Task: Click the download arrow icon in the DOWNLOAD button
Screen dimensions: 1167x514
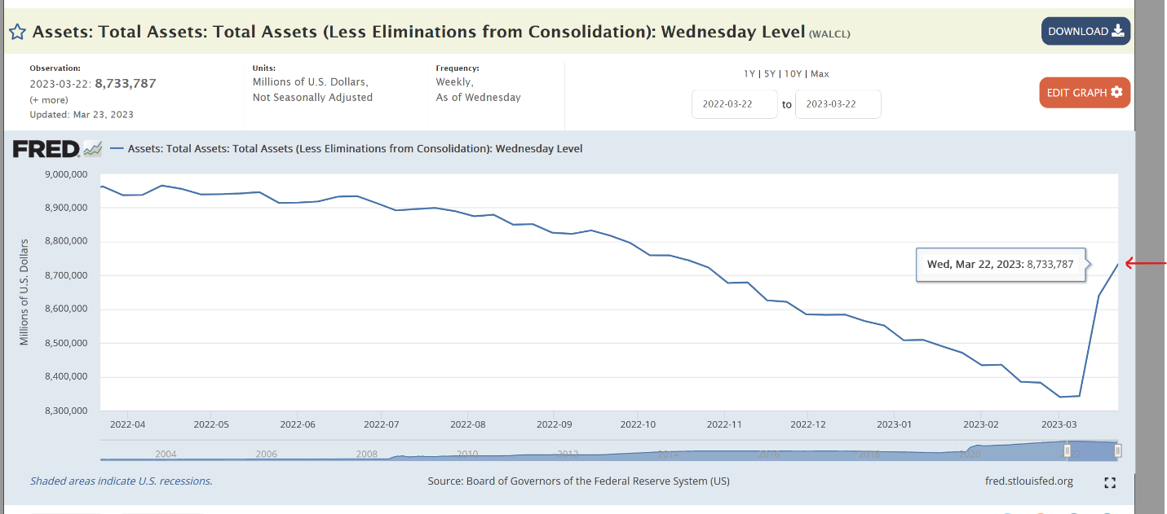Action: [x=1118, y=31]
